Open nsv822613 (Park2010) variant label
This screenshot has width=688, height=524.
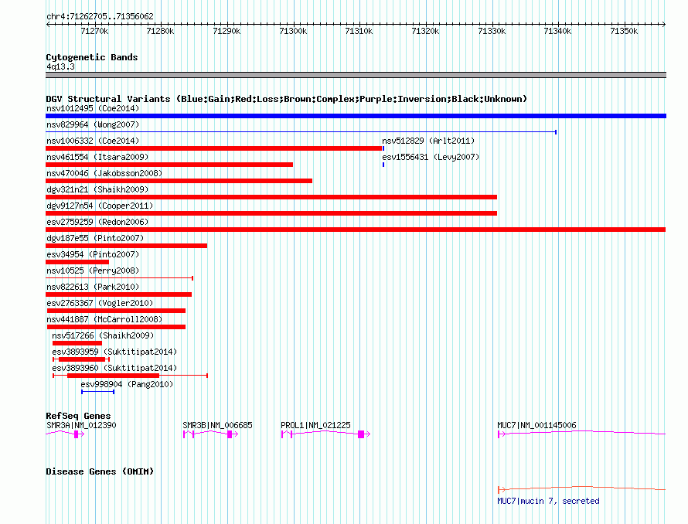(93, 287)
